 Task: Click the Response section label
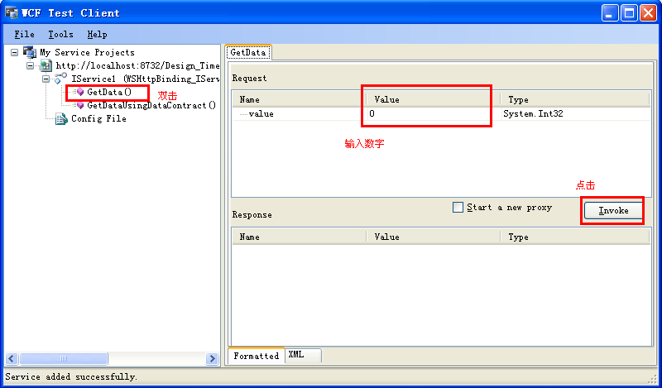[252, 214]
